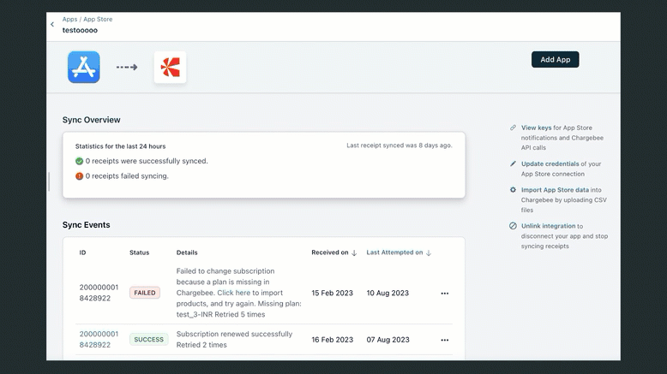Open the green event ID link in the success row

[x=99, y=339]
